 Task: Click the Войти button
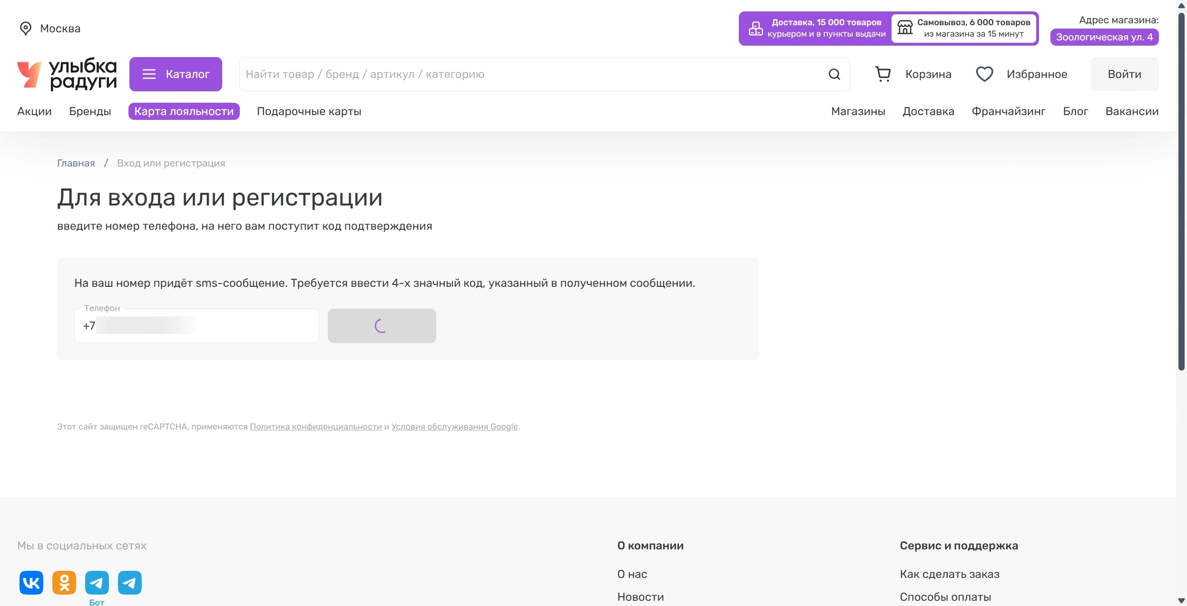1125,74
